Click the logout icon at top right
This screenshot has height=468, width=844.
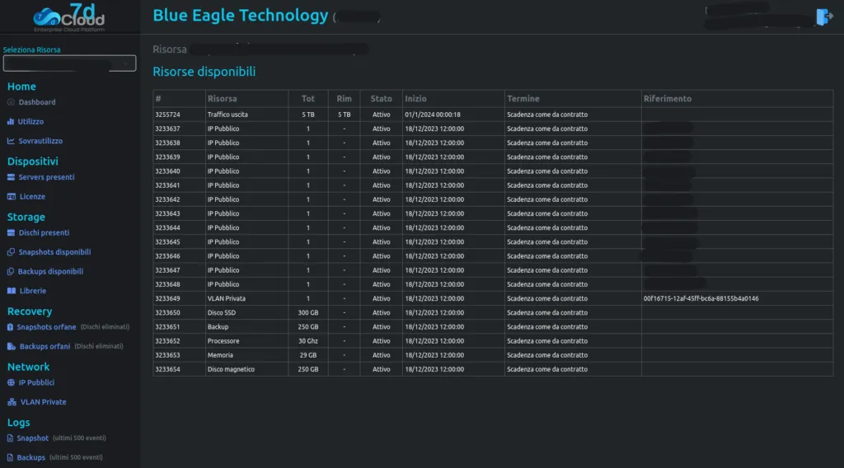tap(824, 16)
